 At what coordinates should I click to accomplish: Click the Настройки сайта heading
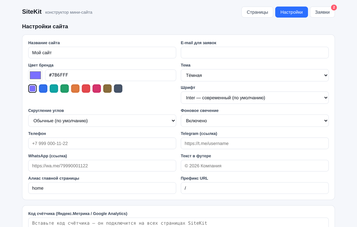[45, 26]
